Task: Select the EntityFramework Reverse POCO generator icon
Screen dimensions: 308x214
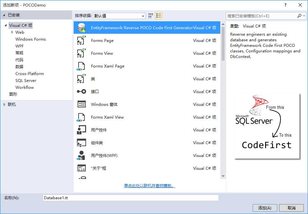Action: pos(82,28)
